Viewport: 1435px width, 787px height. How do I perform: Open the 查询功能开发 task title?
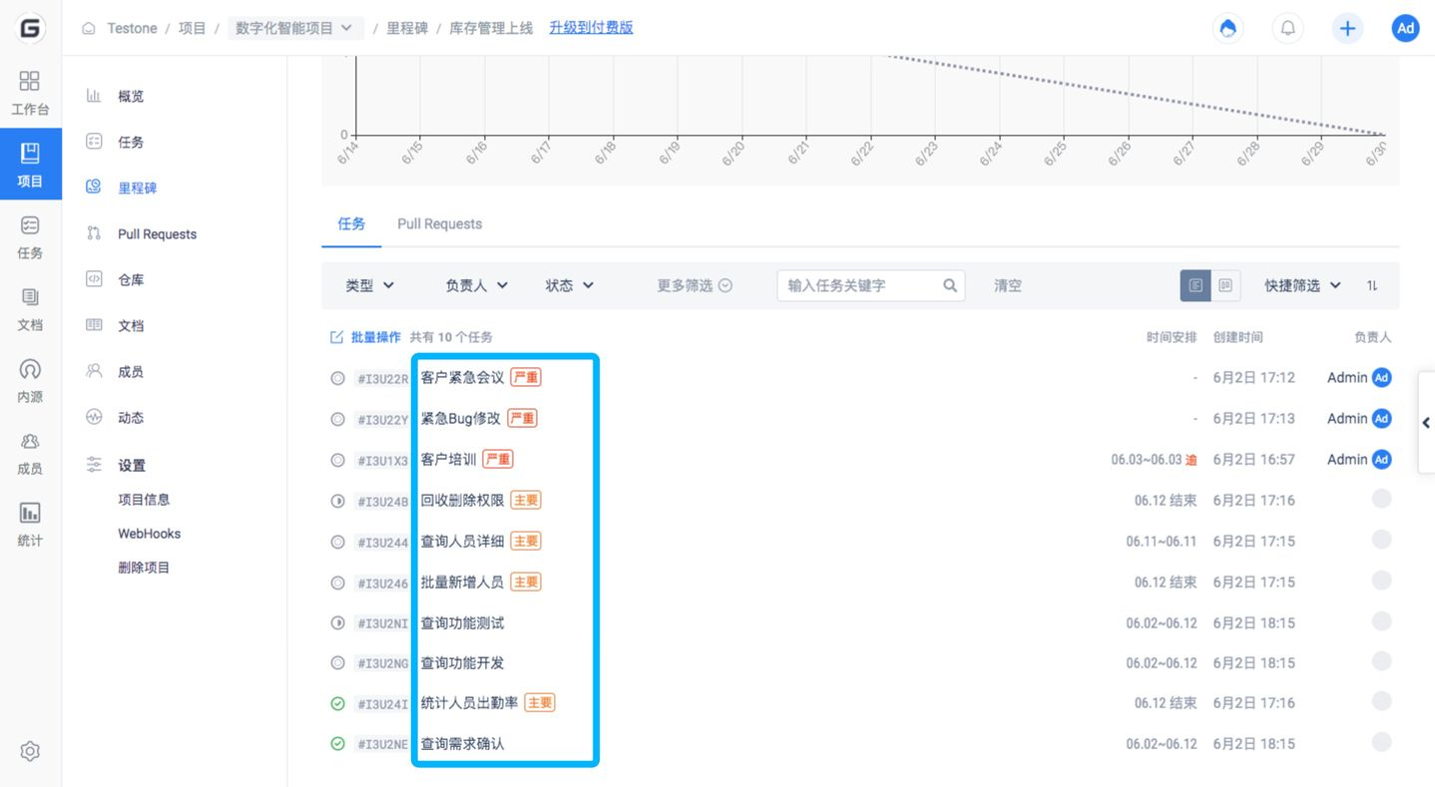(x=462, y=663)
